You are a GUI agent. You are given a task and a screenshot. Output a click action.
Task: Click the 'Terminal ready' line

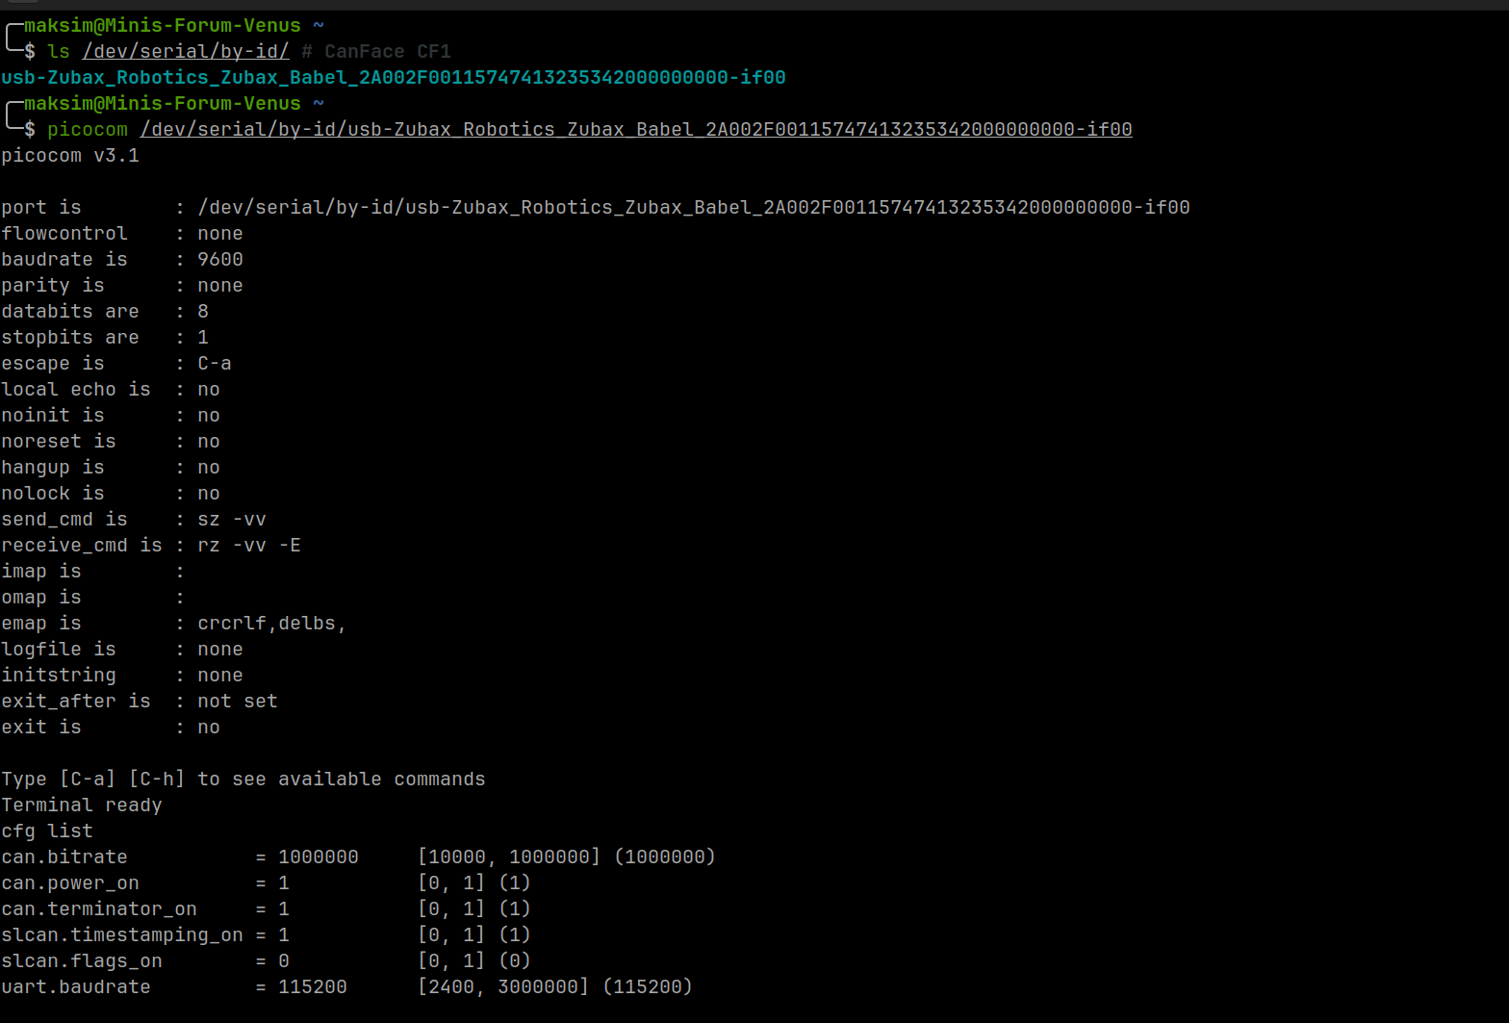[82, 805]
